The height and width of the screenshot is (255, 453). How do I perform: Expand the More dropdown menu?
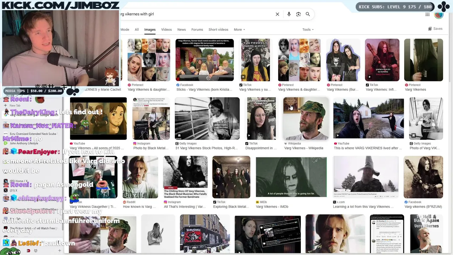[239, 30]
